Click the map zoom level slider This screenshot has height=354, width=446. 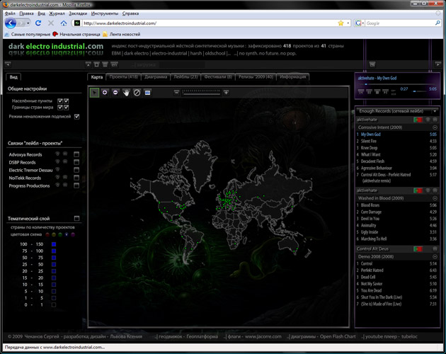201,92
